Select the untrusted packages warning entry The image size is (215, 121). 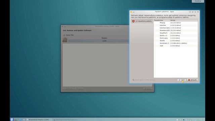[142, 21]
